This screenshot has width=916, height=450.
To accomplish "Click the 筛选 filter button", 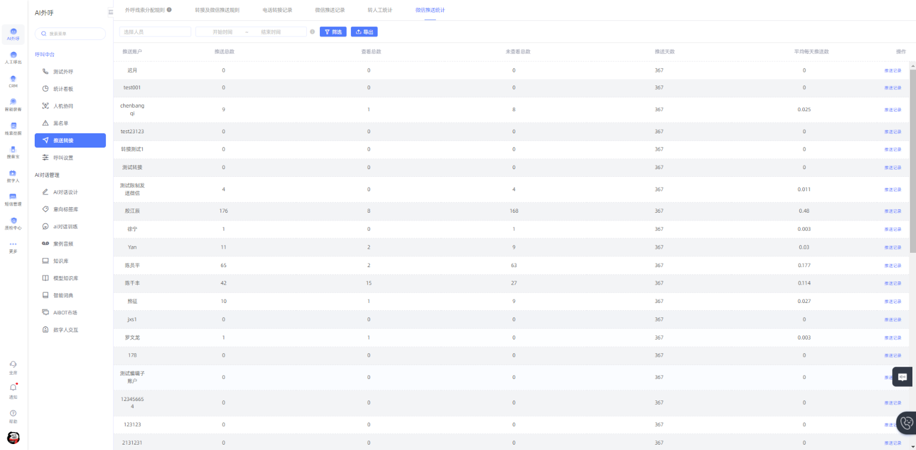I will click(x=333, y=32).
